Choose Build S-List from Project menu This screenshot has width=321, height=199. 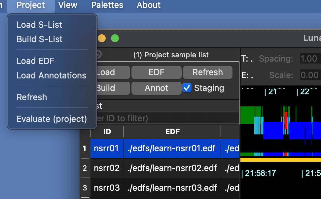coord(39,39)
